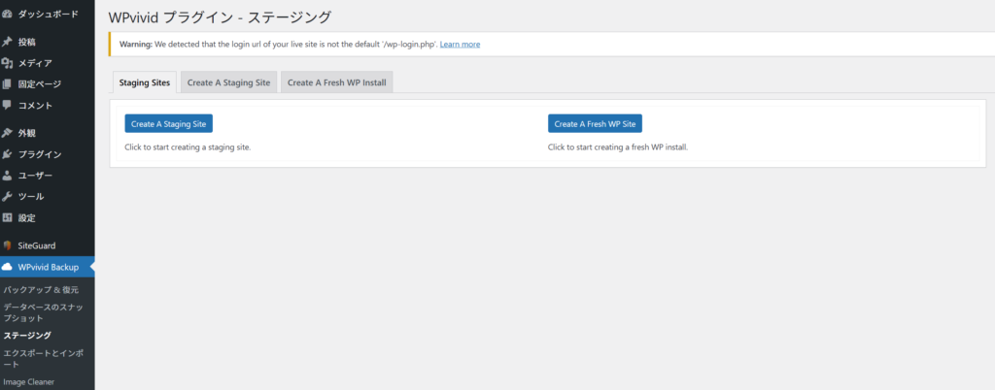Click the media icon beside メディア
This screenshot has width=995, height=390.
[x=8, y=63]
